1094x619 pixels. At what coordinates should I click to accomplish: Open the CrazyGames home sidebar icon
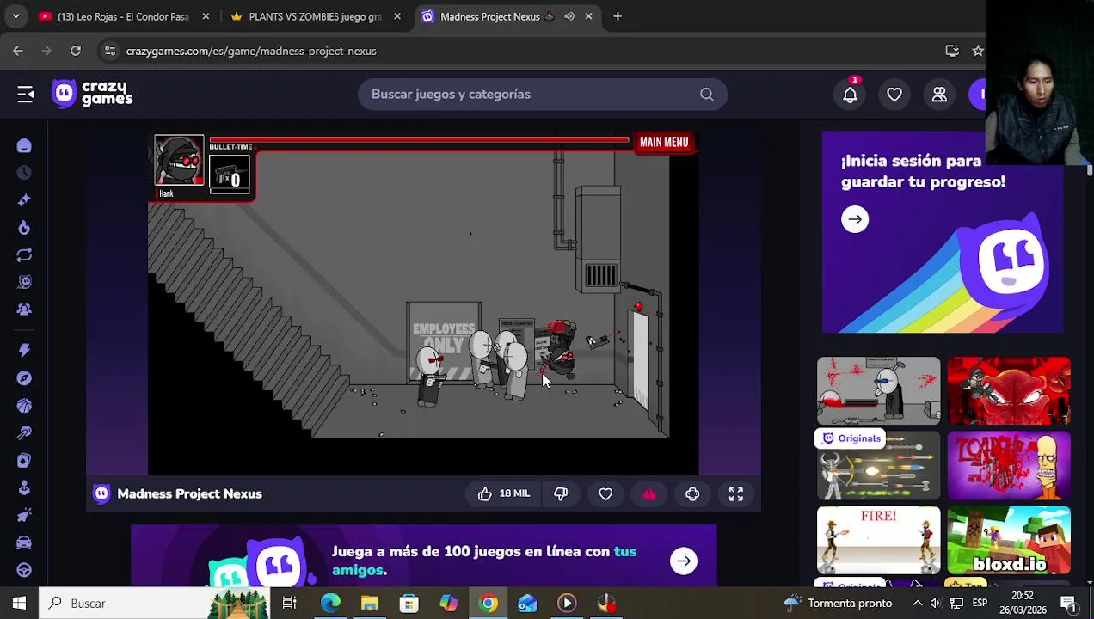(24, 146)
